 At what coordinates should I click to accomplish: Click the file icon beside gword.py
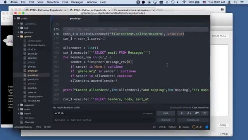[25, 88]
